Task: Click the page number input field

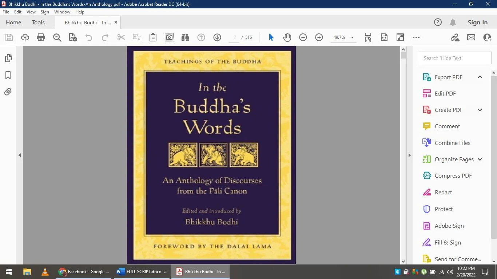Action: [x=234, y=37]
